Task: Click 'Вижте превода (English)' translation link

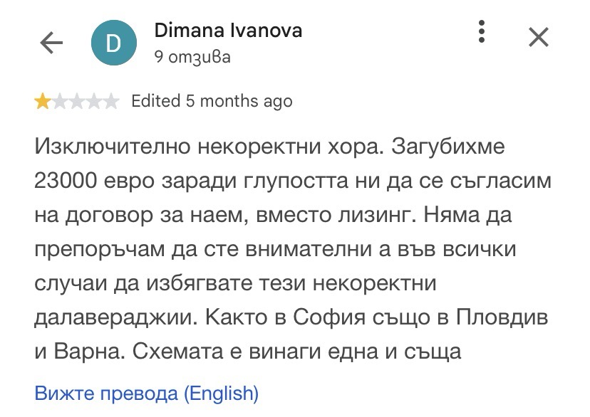Action: [x=146, y=394]
